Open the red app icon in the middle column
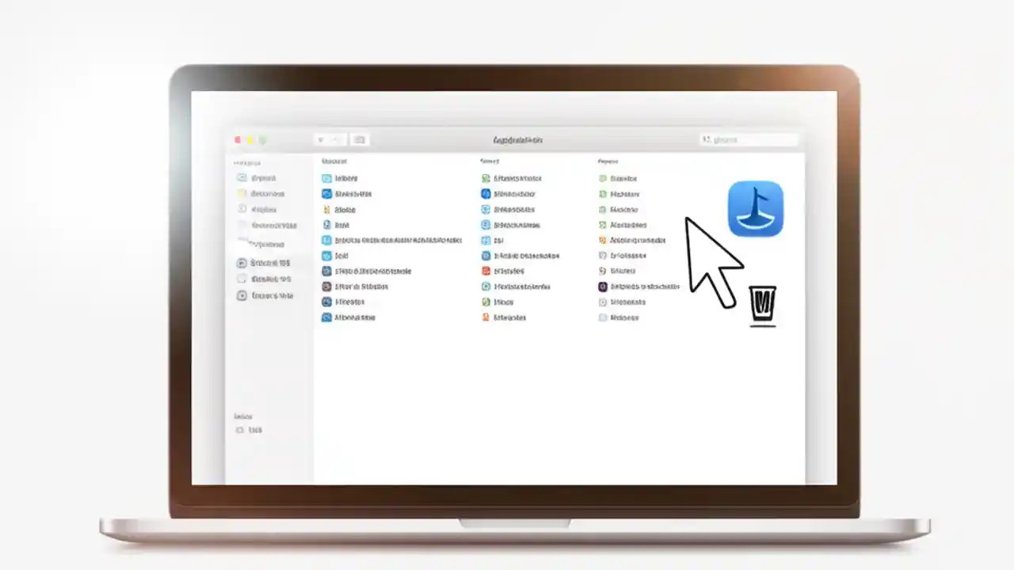The image size is (1014, 570). (x=486, y=271)
